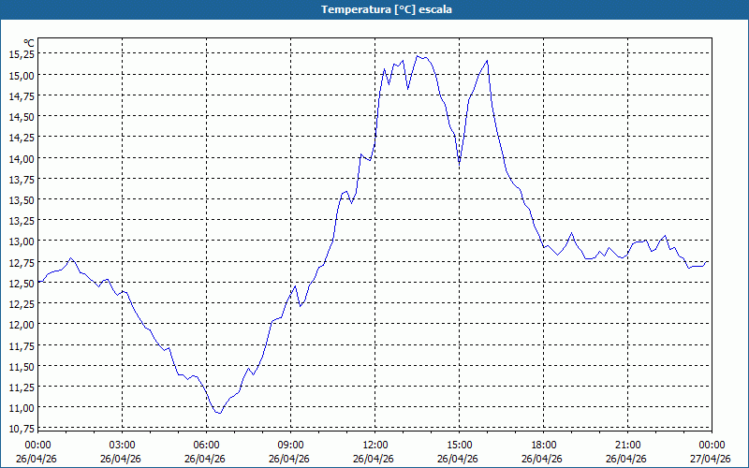749x468 pixels.
Task: Pick the 14,00 y-axis label
Action: point(22,158)
